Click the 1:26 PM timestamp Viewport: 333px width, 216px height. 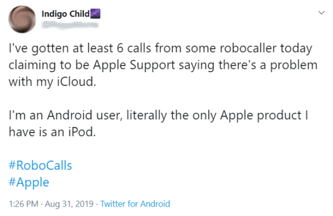coord(23,204)
